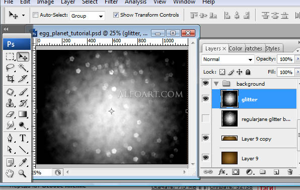Enable the Auto-Select checkbox
This screenshot has width=300, height=190.
click(x=35, y=15)
